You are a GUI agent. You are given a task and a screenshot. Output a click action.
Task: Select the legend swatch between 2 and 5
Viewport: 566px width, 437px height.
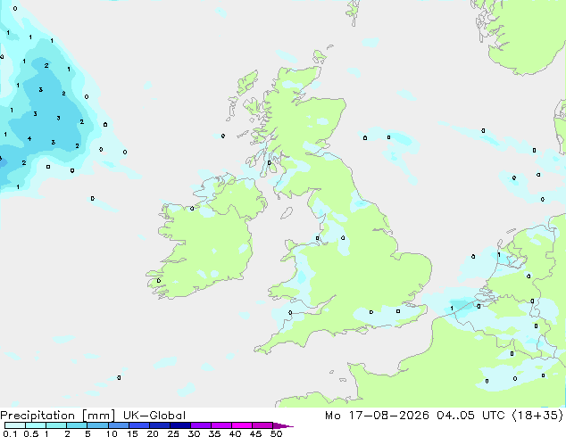coord(77,425)
